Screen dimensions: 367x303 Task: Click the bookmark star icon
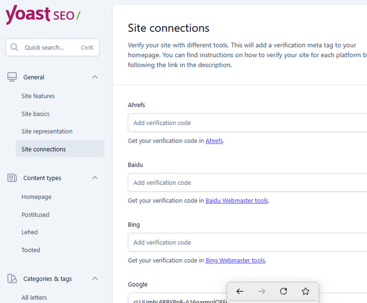point(306,291)
